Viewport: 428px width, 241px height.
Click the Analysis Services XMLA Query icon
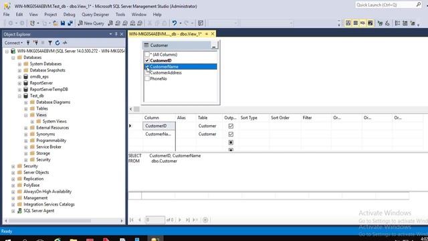point(132,23)
